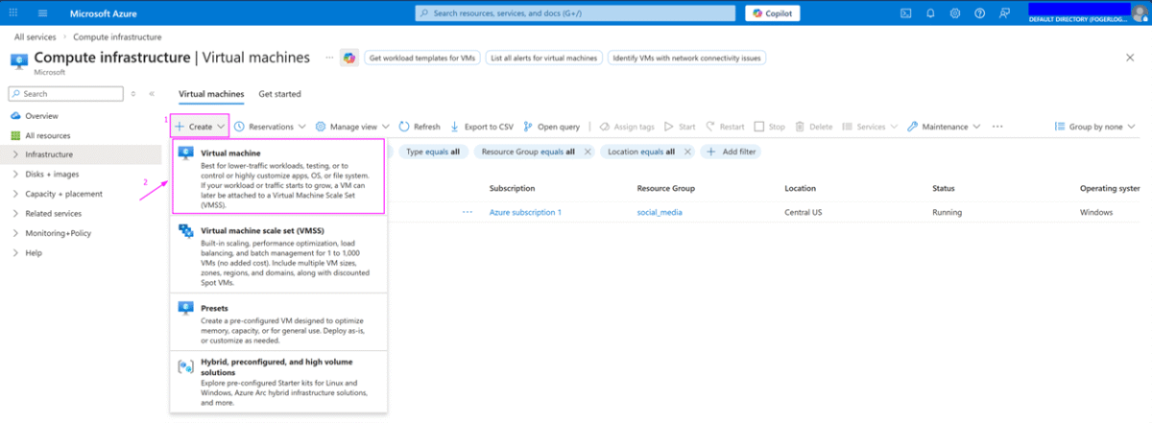Open the Services dropdown
Screen dimensions: 1152x423
[x=870, y=126]
